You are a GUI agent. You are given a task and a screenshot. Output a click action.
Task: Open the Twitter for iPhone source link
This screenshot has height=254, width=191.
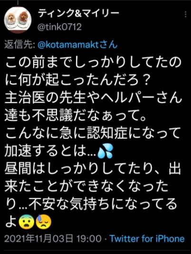147,239
